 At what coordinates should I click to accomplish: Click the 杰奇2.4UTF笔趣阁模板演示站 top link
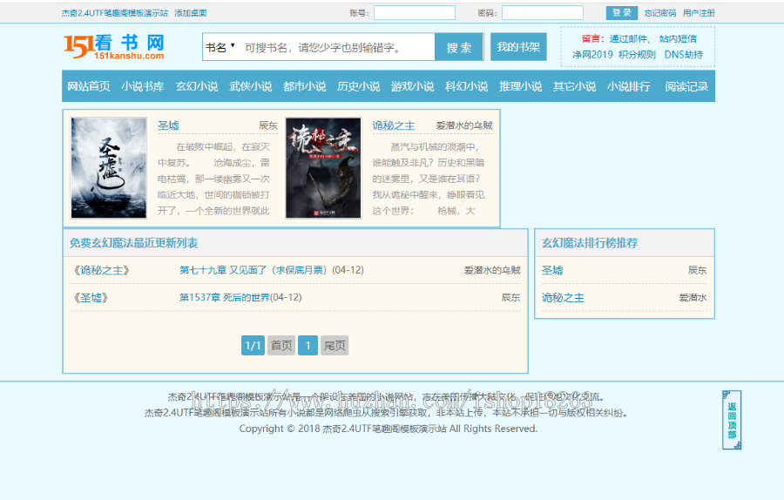coord(115,13)
